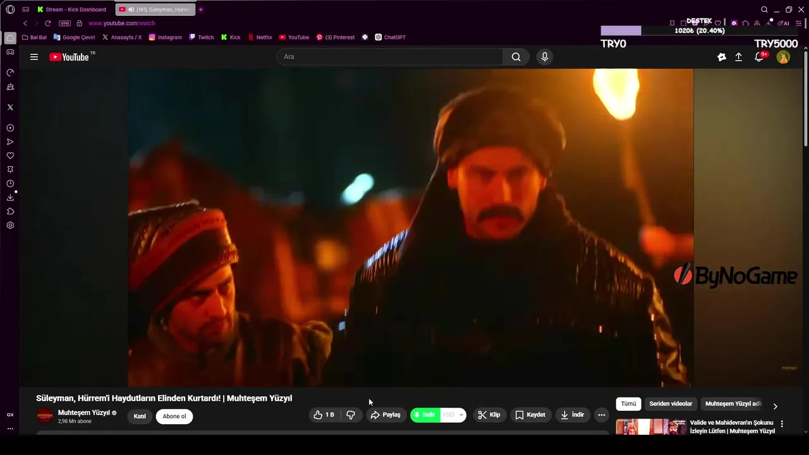This screenshot has height=455, width=809.
Task: Open Opera easy setup menu icon
Action: point(799,23)
